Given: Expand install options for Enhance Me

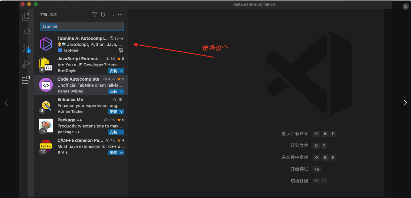Looking at the screenshot, I should click(121, 112).
